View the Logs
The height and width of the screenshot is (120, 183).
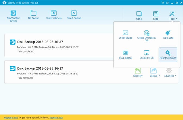156,15
